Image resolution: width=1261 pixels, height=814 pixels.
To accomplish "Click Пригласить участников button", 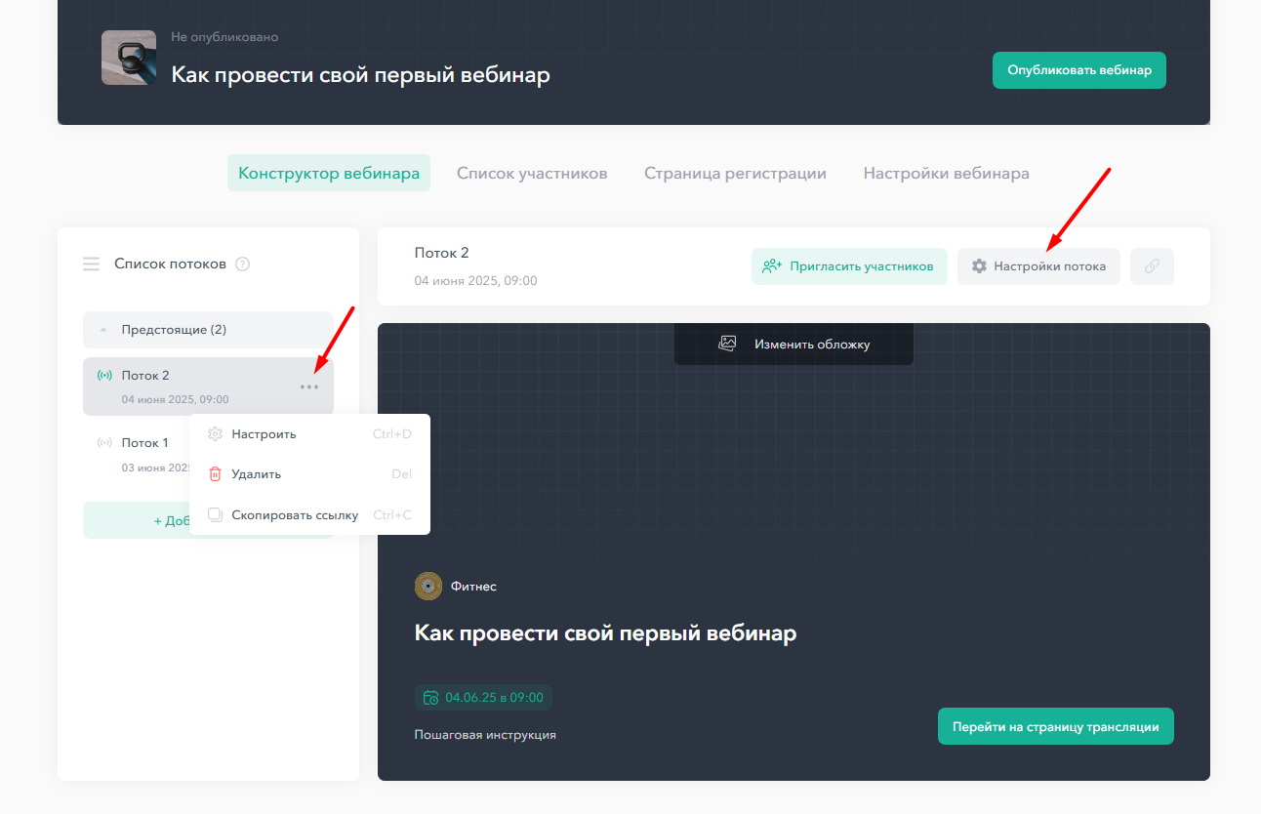I will tap(849, 266).
